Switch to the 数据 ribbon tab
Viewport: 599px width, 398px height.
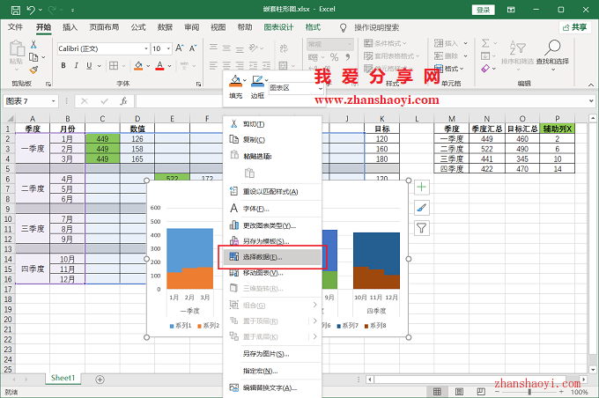[165, 27]
